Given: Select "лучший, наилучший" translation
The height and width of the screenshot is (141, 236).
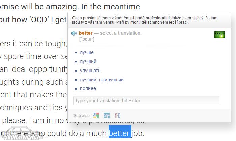Looking at the screenshot, I should point(102,80).
